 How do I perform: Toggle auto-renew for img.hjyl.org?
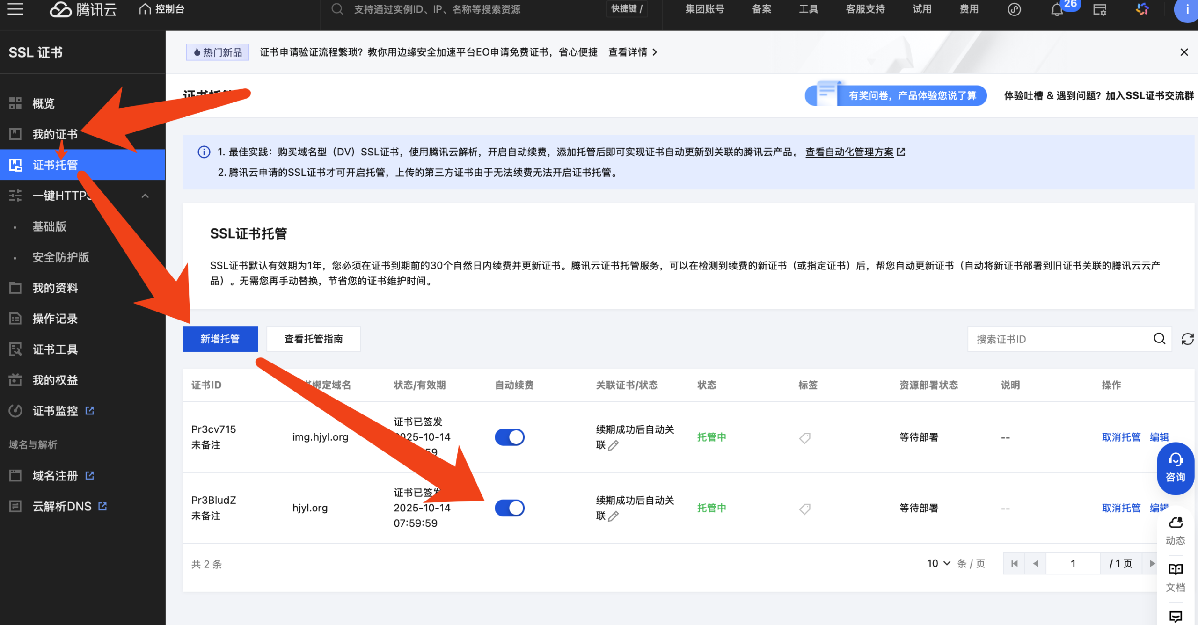tap(510, 437)
